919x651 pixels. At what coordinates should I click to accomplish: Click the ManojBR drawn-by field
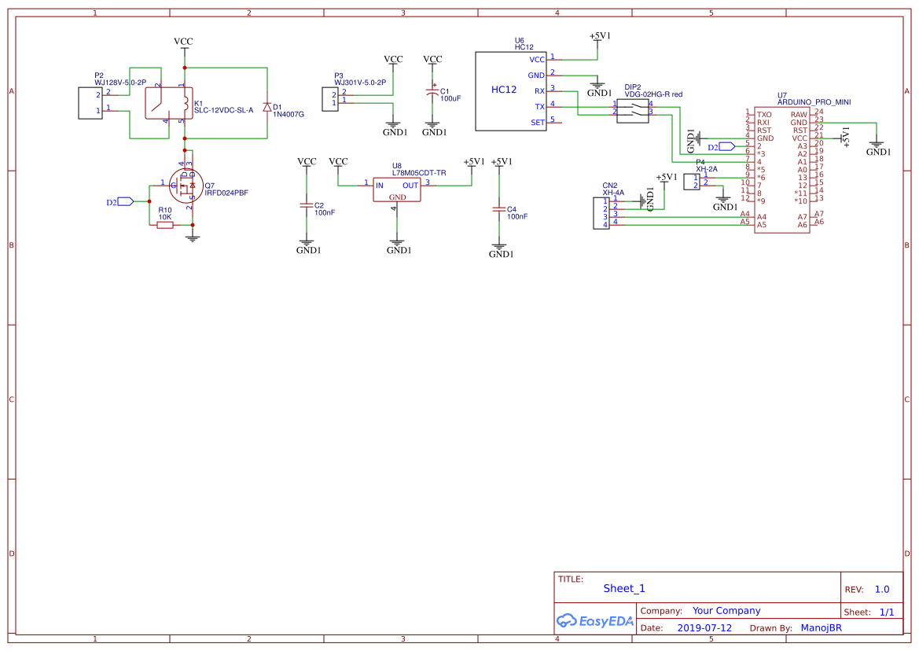click(x=821, y=627)
